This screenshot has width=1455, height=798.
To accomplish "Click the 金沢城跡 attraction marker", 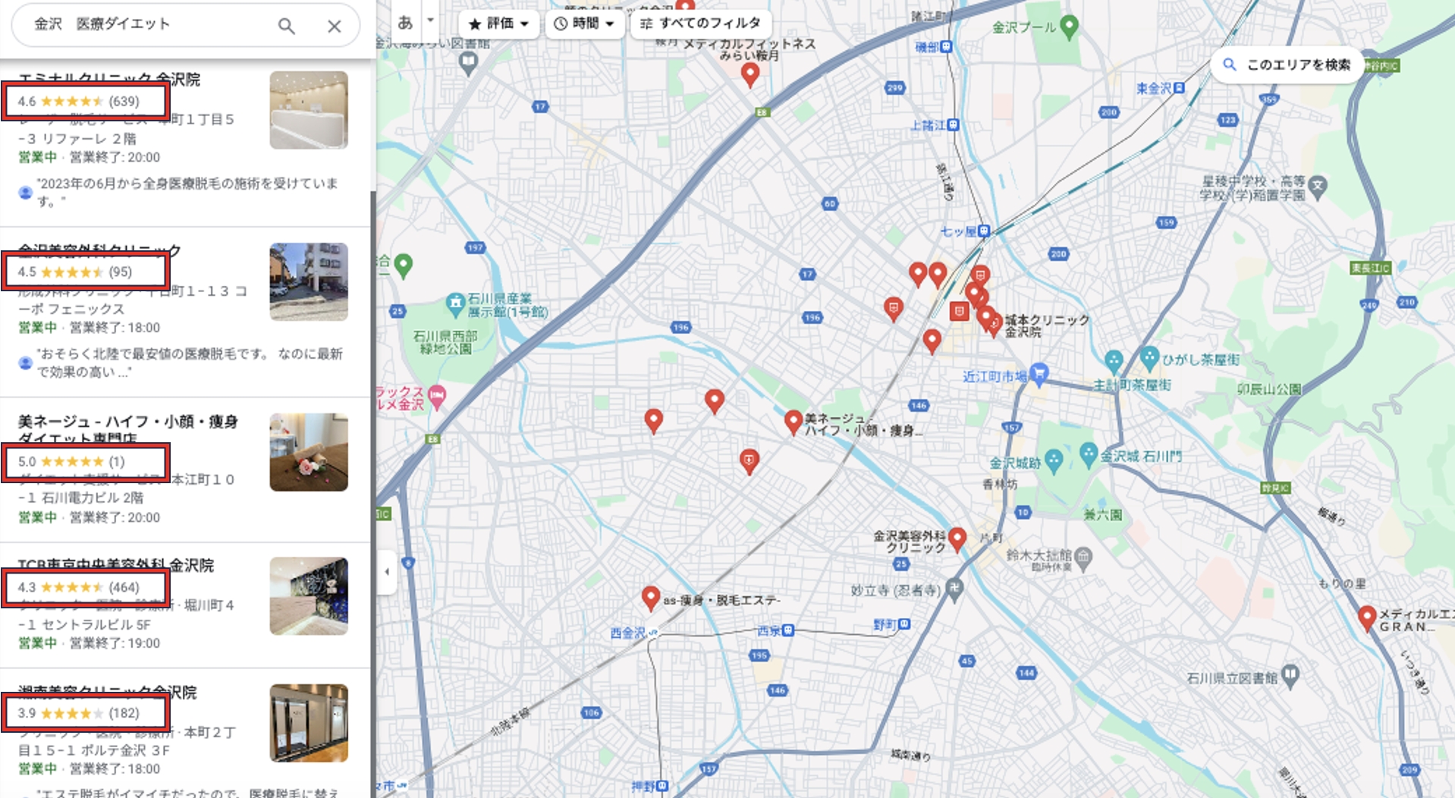I will click(x=1054, y=460).
